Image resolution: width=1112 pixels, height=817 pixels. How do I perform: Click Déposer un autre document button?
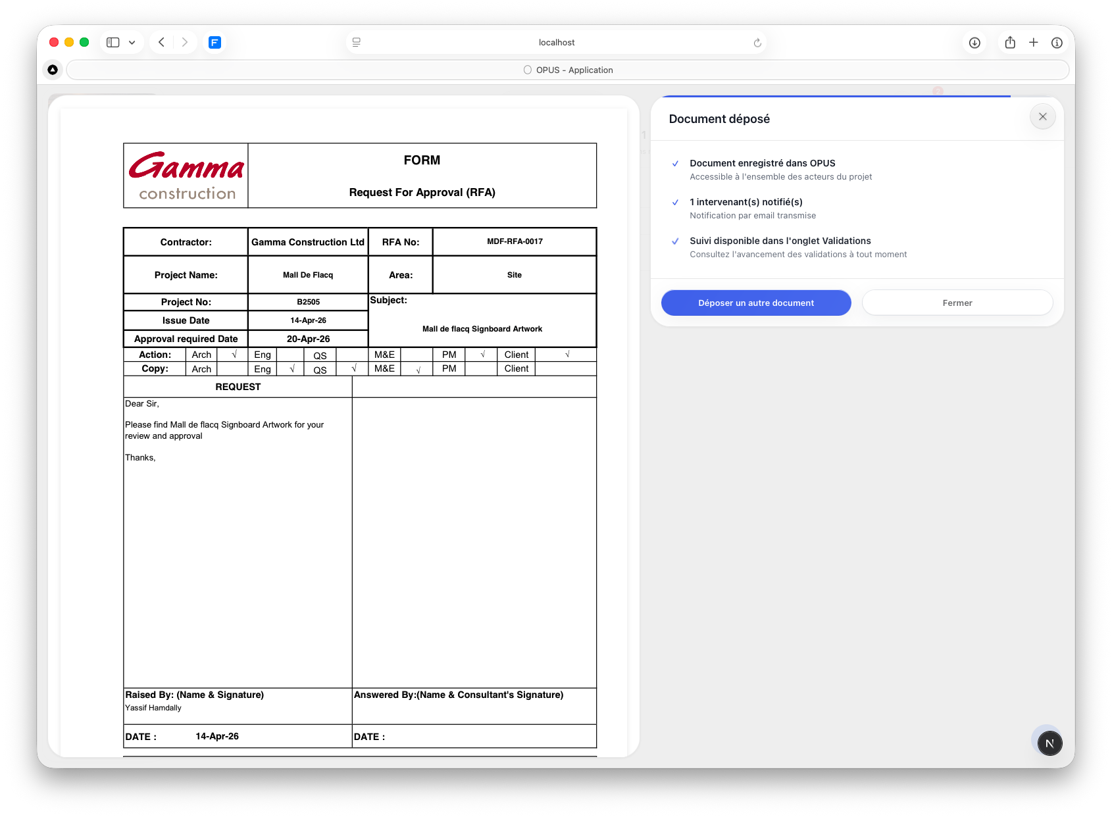pyautogui.click(x=756, y=303)
